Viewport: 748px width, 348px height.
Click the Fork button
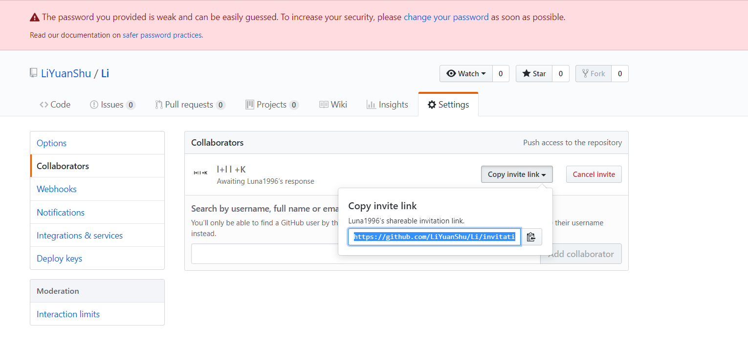pos(594,74)
